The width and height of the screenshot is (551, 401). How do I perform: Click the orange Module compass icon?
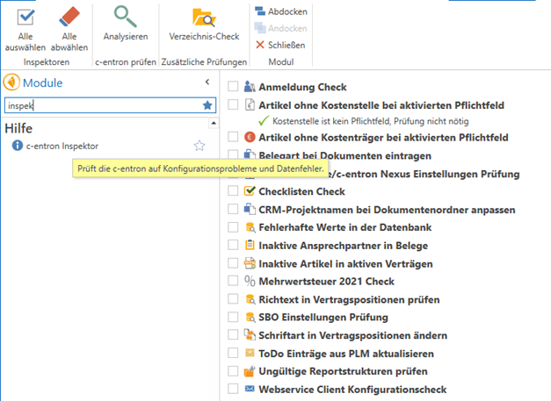point(11,83)
